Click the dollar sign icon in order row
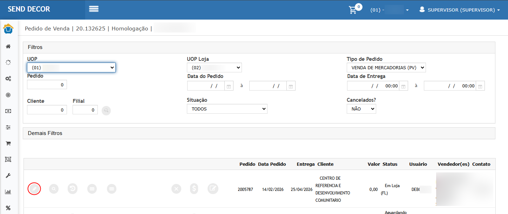The height and width of the screenshot is (214, 508). click(194, 189)
